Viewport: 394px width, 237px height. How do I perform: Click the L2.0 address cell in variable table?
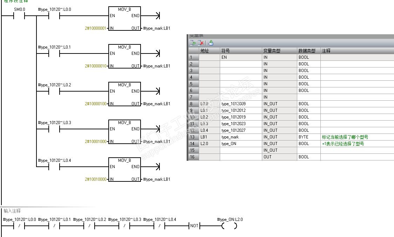click(x=209, y=144)
